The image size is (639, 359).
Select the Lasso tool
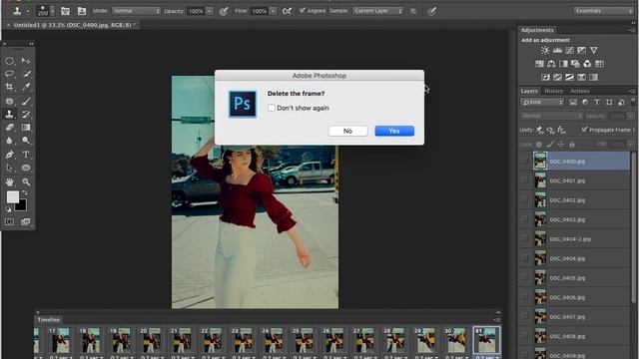[x=9, y=74]
